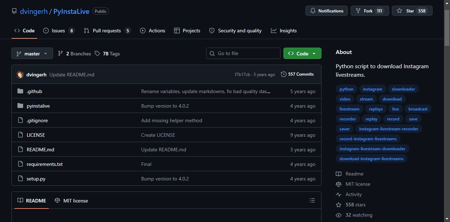Open the setup.py file
450x222 pixels.
click(36, 179)
